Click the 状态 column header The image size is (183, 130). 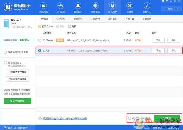pos(137,33)
